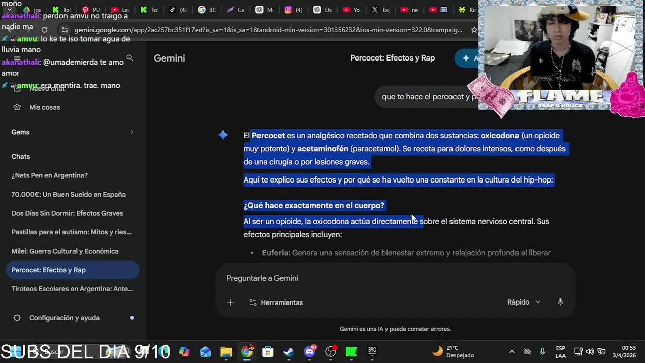Launch Steam from the taskbar

pos(289,352)
